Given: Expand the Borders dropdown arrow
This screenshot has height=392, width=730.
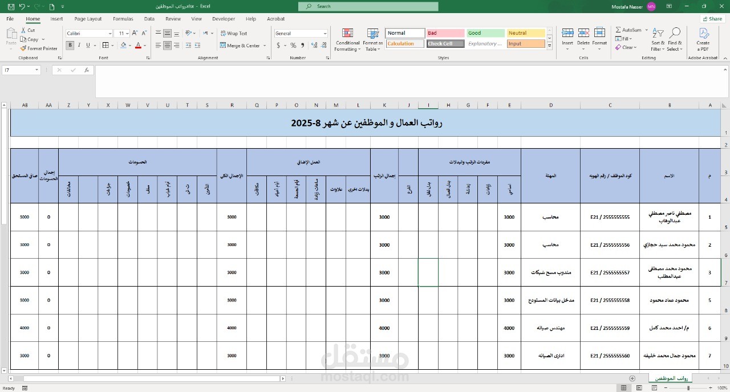Looking at the screenshot, I should (x=113, y=46).
